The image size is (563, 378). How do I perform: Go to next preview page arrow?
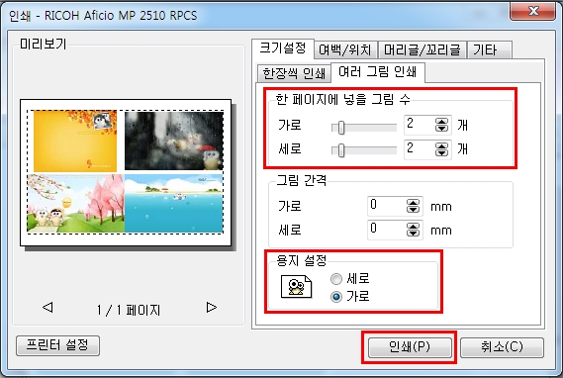212,308
